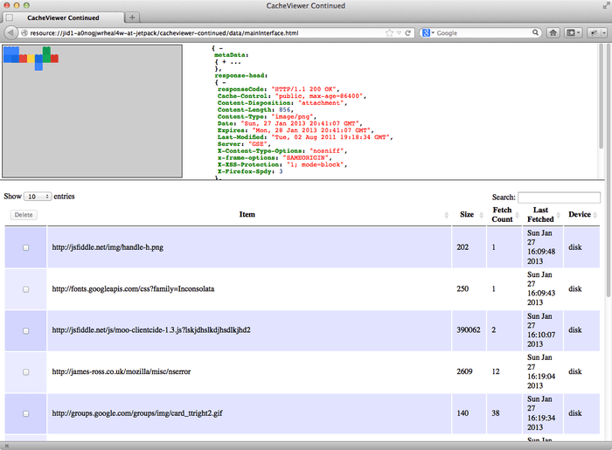Screen dimensions: 612x450
Task: Click the X-Firefox-Spdy value 3
Action: point(281,171)
